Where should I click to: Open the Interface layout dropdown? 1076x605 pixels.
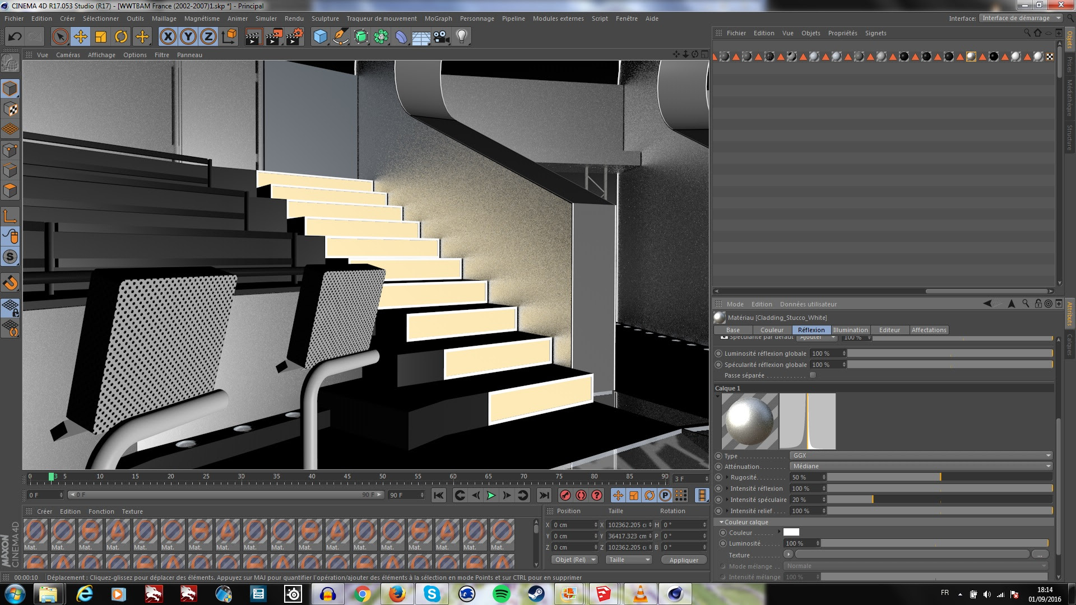click(x=1021, y=18)
